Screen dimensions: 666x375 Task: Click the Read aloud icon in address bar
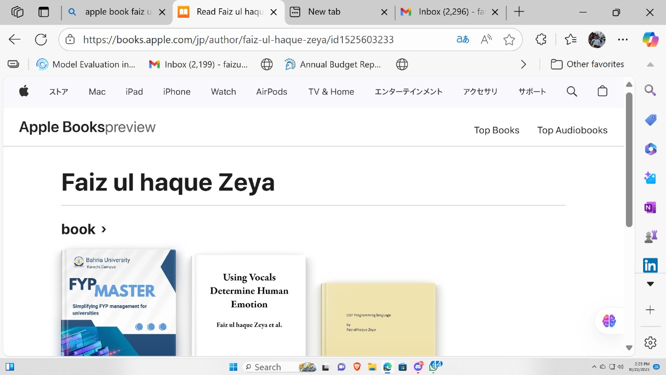[x=486, y=40]
